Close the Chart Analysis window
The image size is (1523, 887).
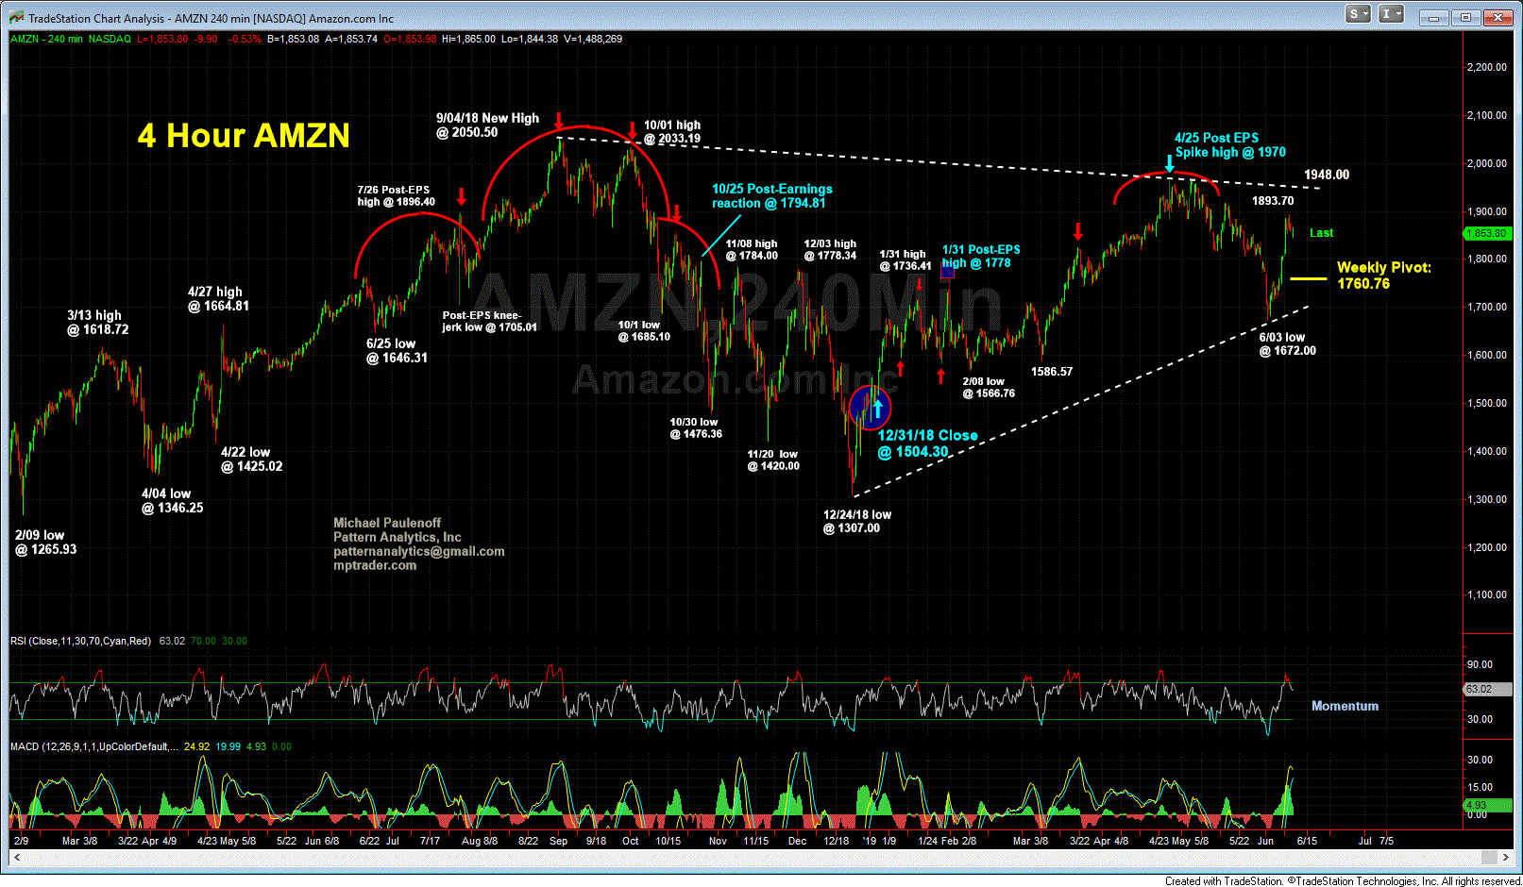pyautogui.click(x=1498, y=17)
